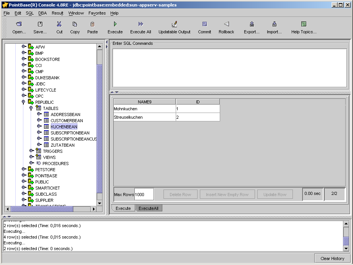This screenshot has height=265, width=353.
Task: Collapse the TABLES node
Action: click(x=31, y=108)
